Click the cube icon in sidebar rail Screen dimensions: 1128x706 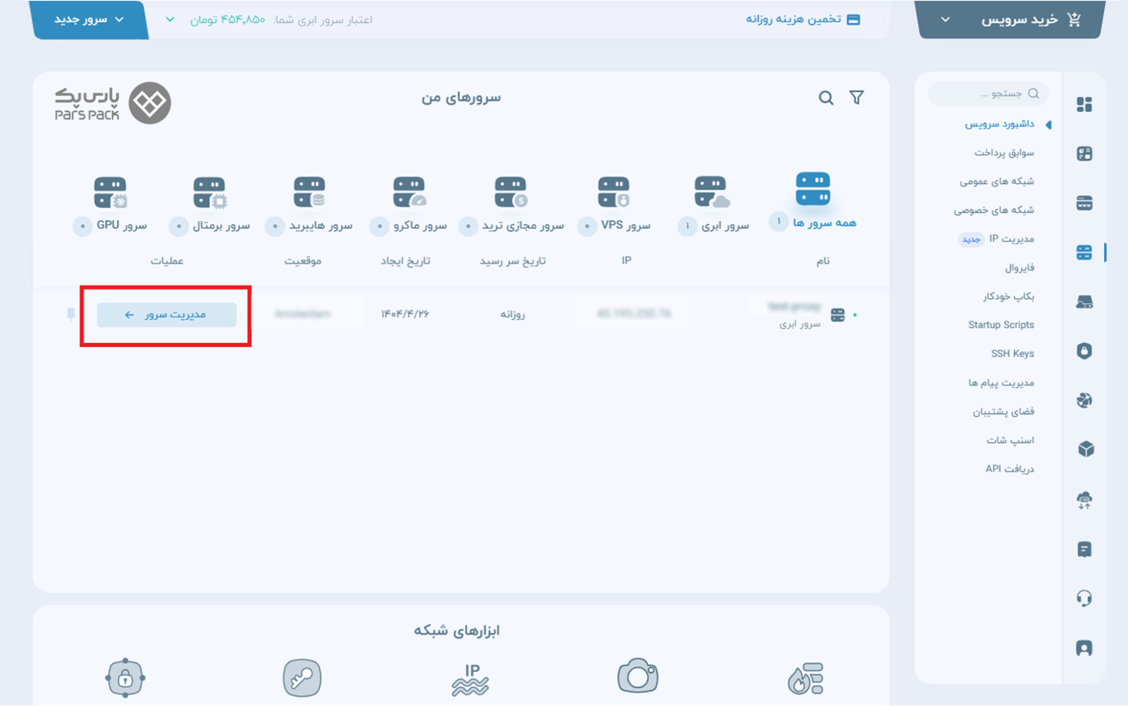(1085, 449)
